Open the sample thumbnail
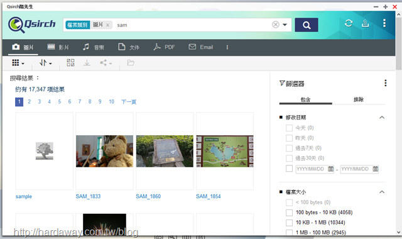The height and width of the screenshot is (239, 402). [x=45, y=151]
